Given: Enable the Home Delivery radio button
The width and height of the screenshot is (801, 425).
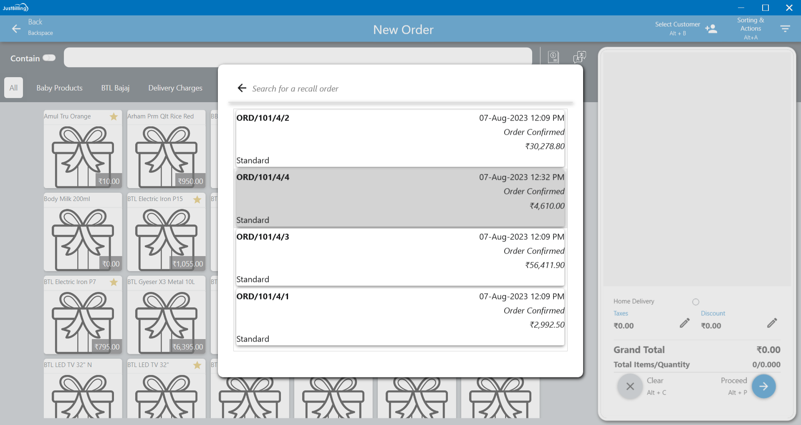Looking at the screenshot, I should point(695,302).
